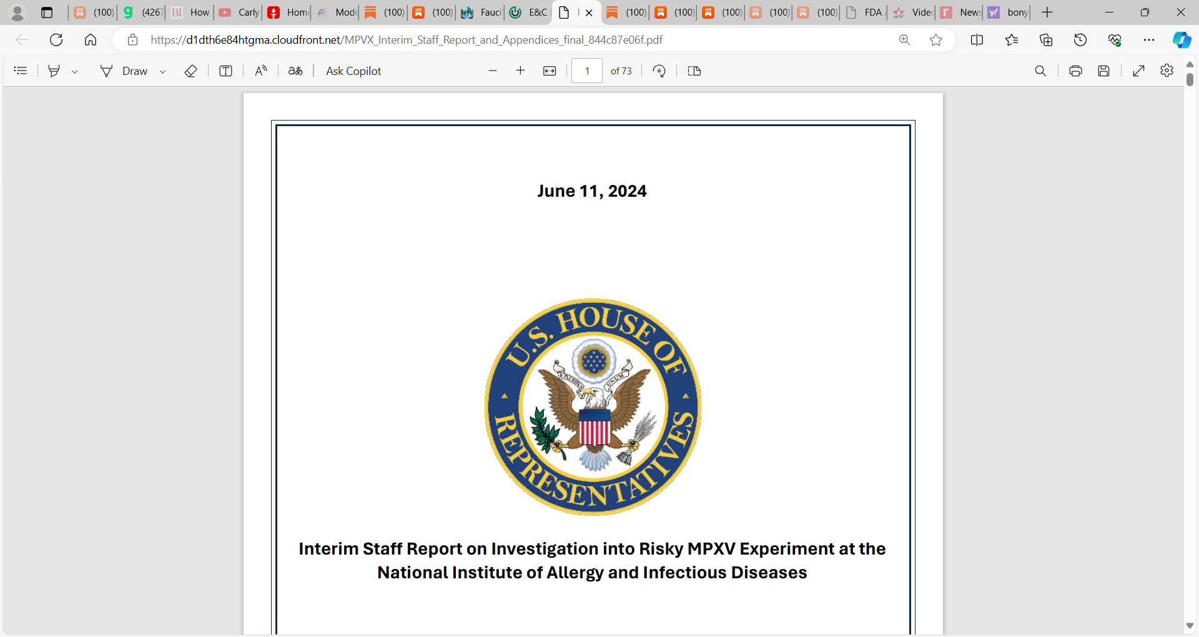Enter full screen PDF view
The width and height of the screenshot is (1199, 637).
pyautogui.click(x=1139, y=71)
